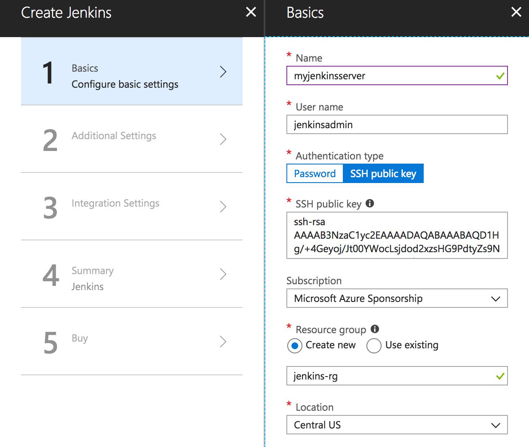Close the Basics blade

tap(516, 12)
